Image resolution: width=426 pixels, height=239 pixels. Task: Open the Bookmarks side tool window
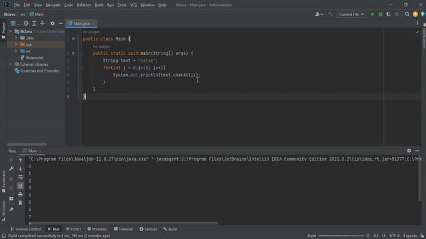[3, 181]
